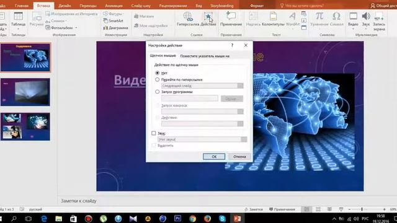Open File Explorer from taskbar

(59, 219)
